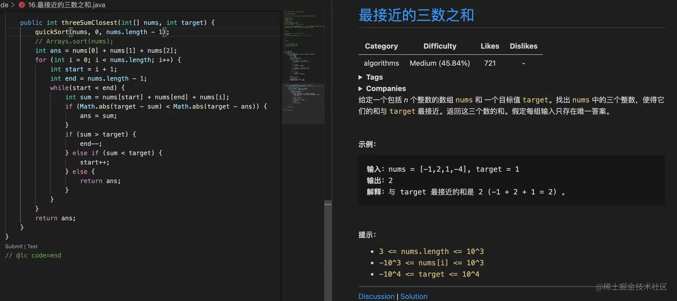Click the ans = sum; line
The image size is (677, 301).
click(99, 115)
